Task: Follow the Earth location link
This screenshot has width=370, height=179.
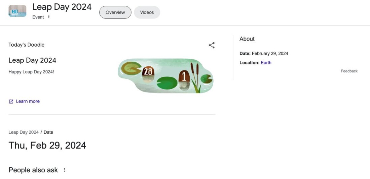Action: click(x=266, y=63)
